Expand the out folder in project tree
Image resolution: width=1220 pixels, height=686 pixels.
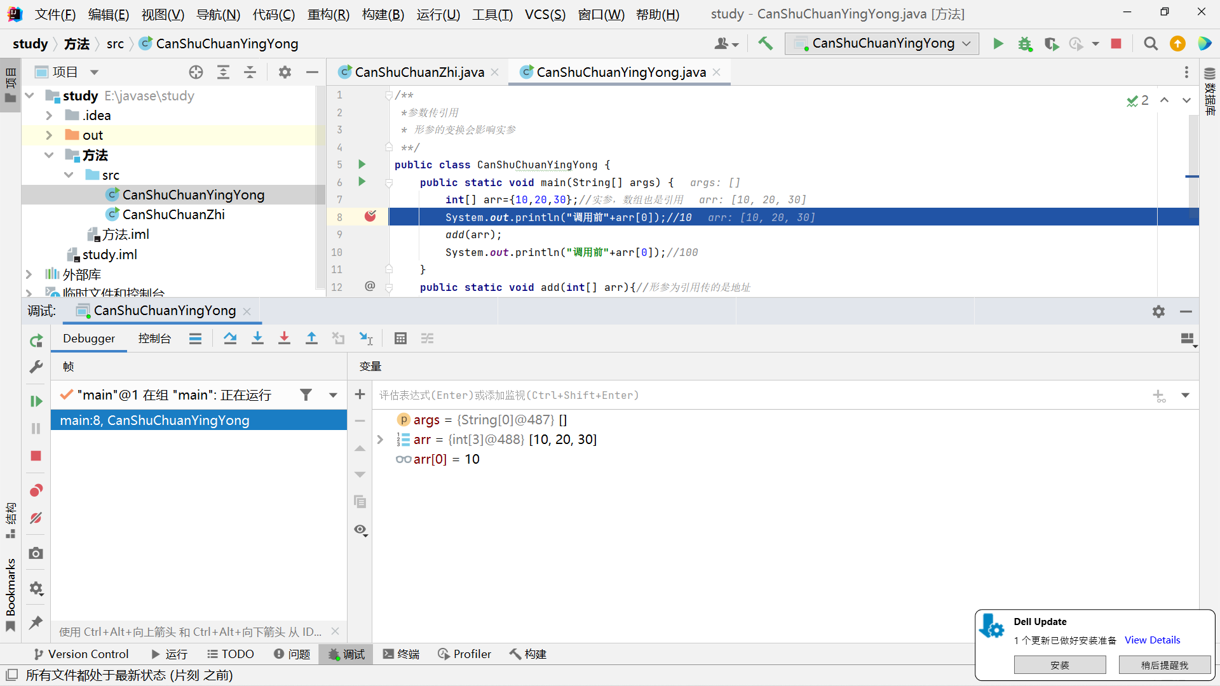click(49, 135)
